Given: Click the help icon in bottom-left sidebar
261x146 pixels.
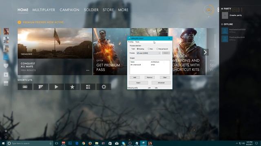Looking at the screenshot, I should coord(6,131).
